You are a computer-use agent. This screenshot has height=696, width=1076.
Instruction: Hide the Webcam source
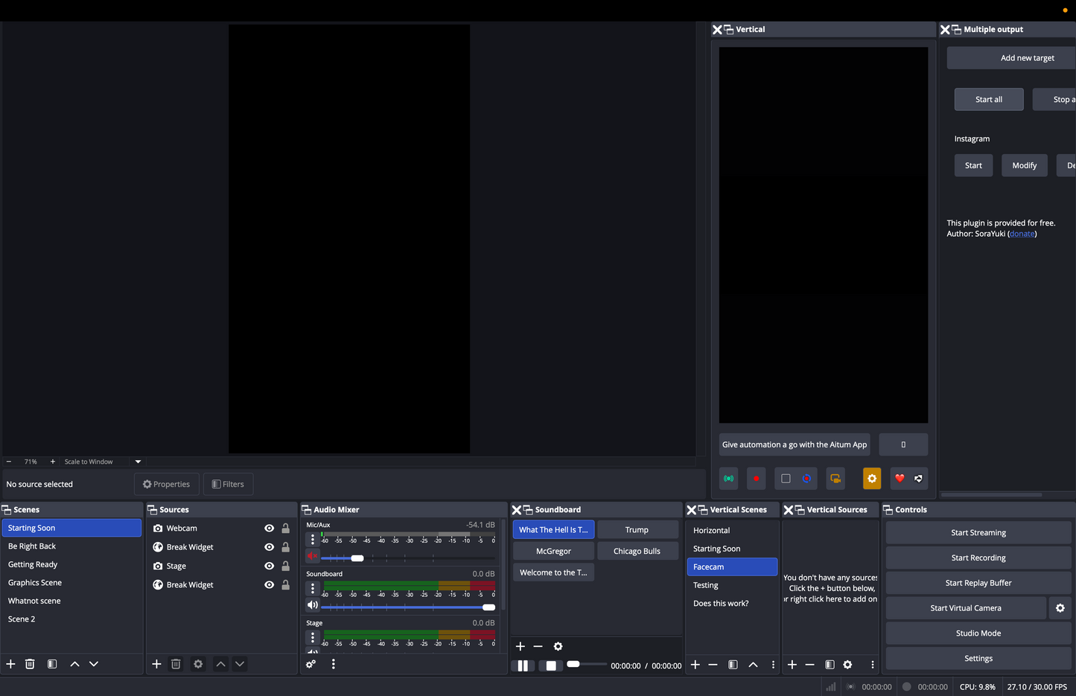(269, 528)
